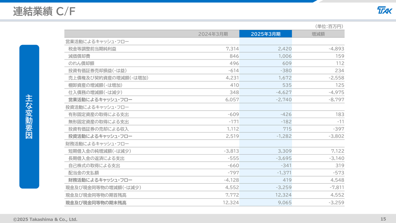Click the page number 15
The height and width of the screenshot is (223, 396).
[383, 219]
